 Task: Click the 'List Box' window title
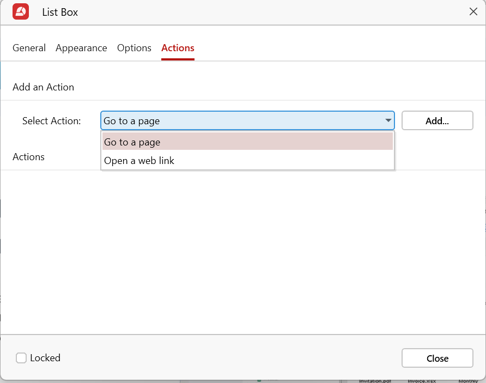(x=60, y=12)
